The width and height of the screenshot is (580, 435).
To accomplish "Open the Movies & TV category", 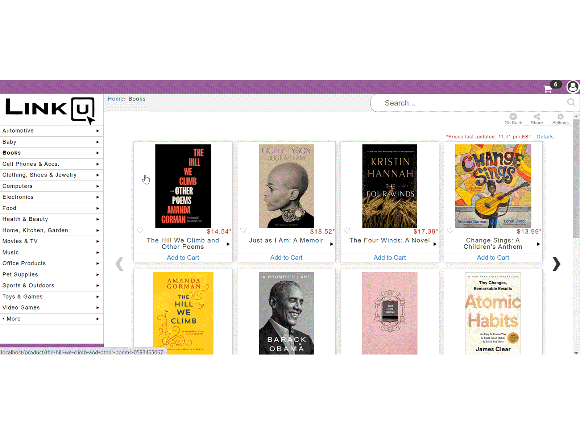I will [x=51, y=241].
